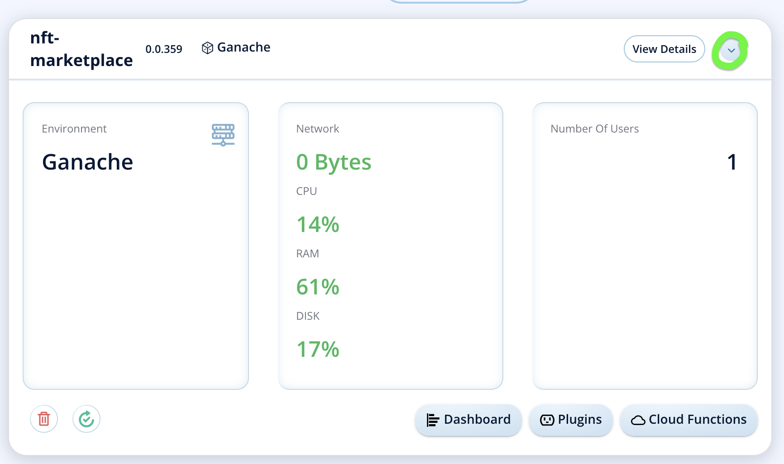
Task: Click the user count value 1
Action: 732,162
